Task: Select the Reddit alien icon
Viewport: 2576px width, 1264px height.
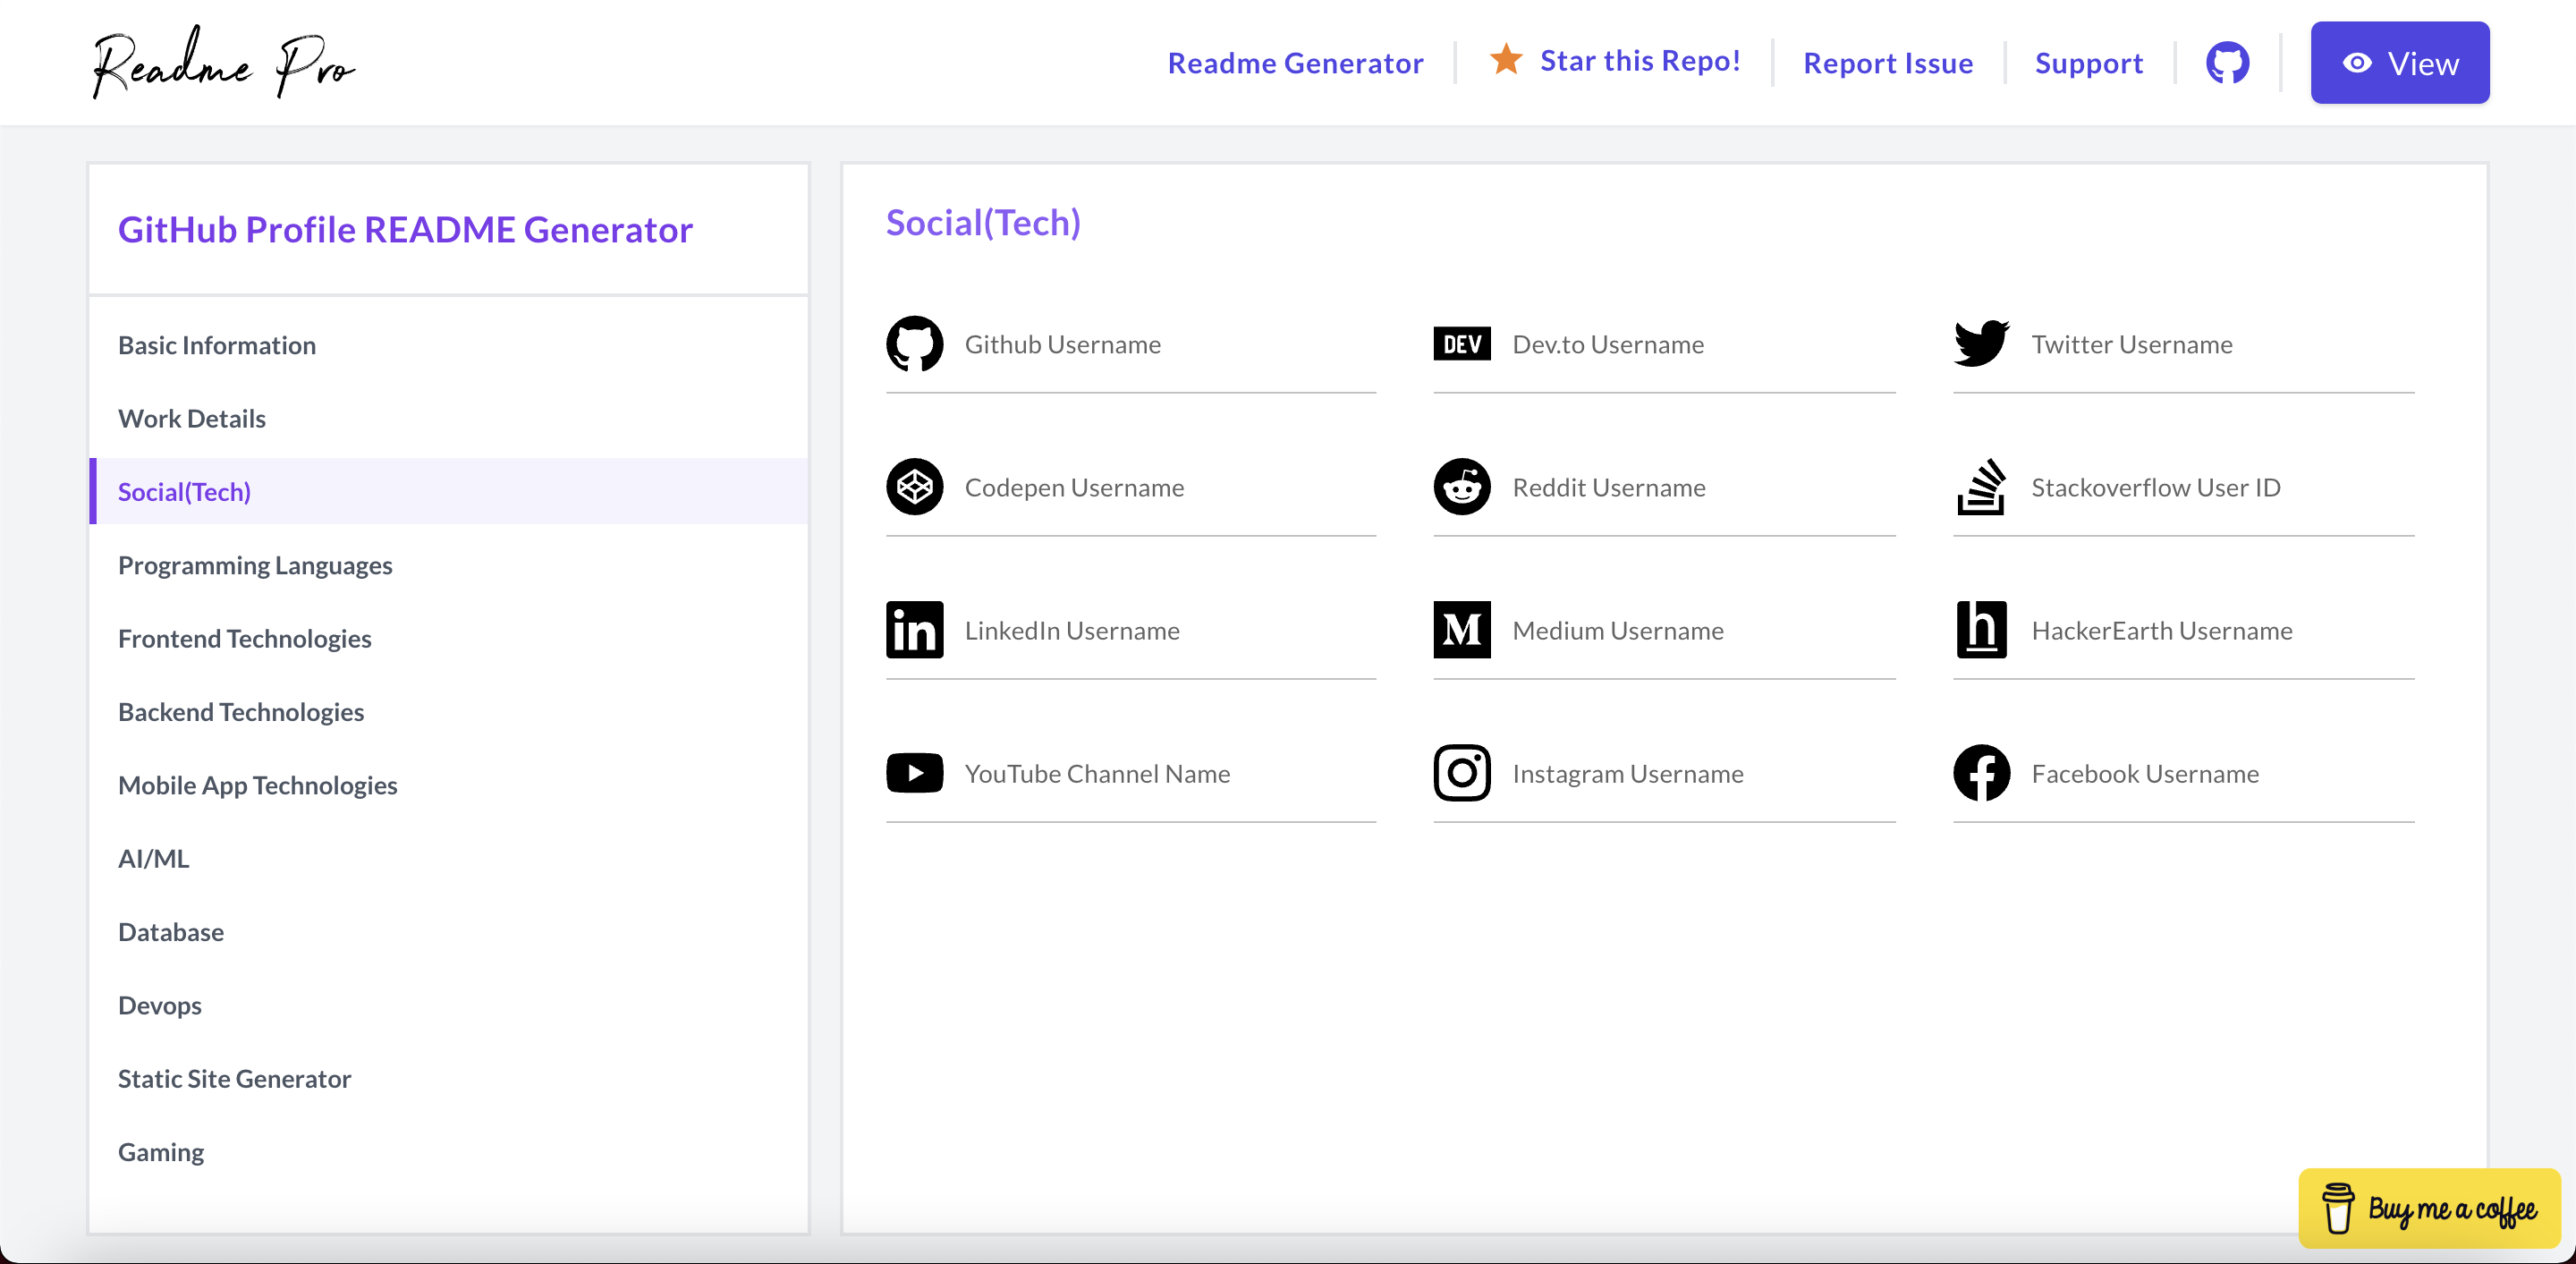Action: 1461,487
